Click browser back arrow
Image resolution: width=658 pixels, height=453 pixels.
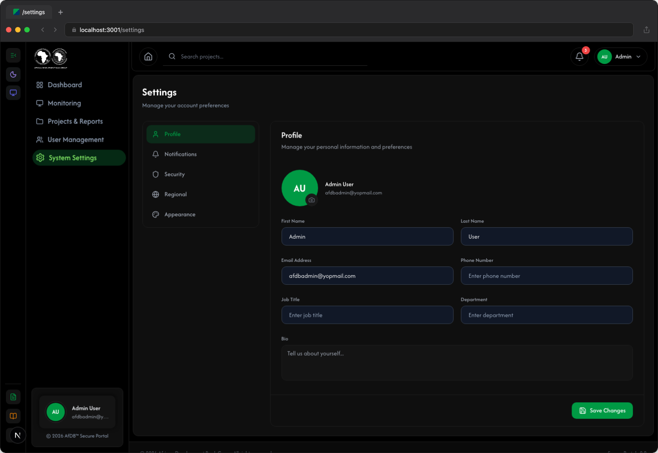coord(43,30)
